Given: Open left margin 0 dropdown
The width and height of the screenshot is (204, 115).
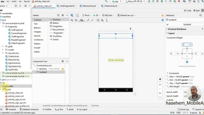Looking at the screenshot, I should [x=178, y=54].
